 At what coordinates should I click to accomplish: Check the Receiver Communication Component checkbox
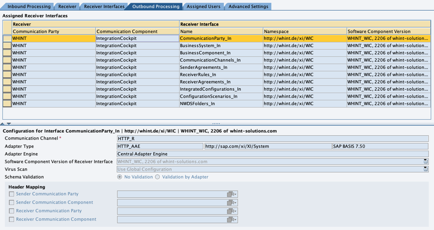(12, 220)
